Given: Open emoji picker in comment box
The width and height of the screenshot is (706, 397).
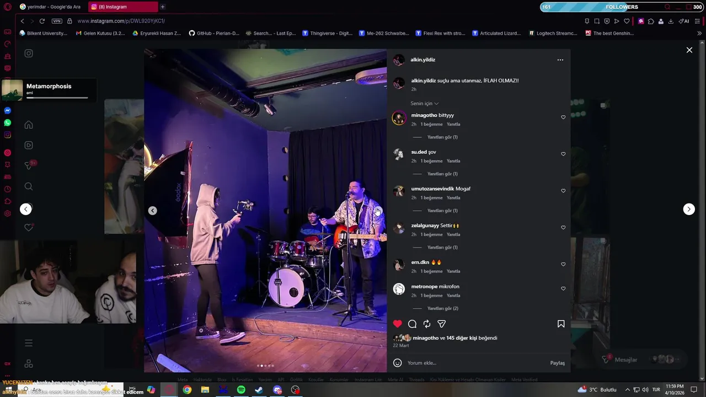Looking at the screenshot, I should [397, 363].
